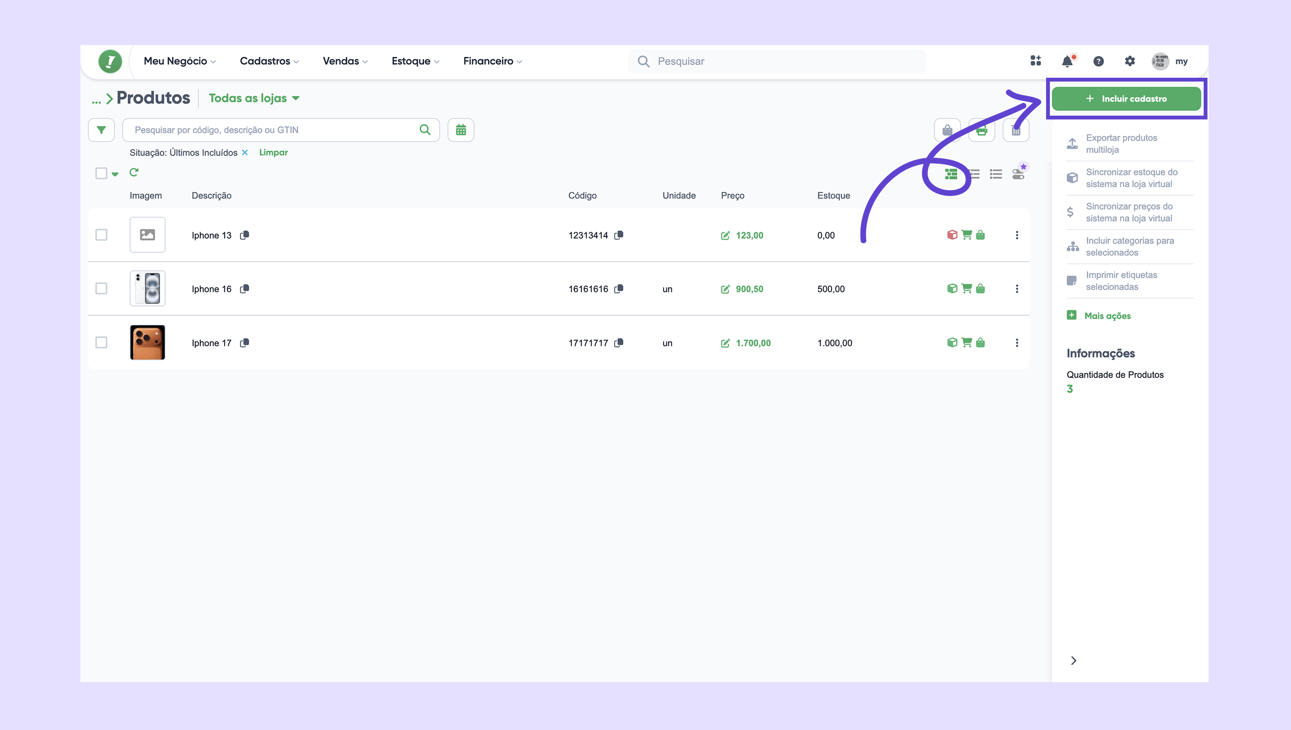Check the Iphone 13 row checkbox

point(102,235)
